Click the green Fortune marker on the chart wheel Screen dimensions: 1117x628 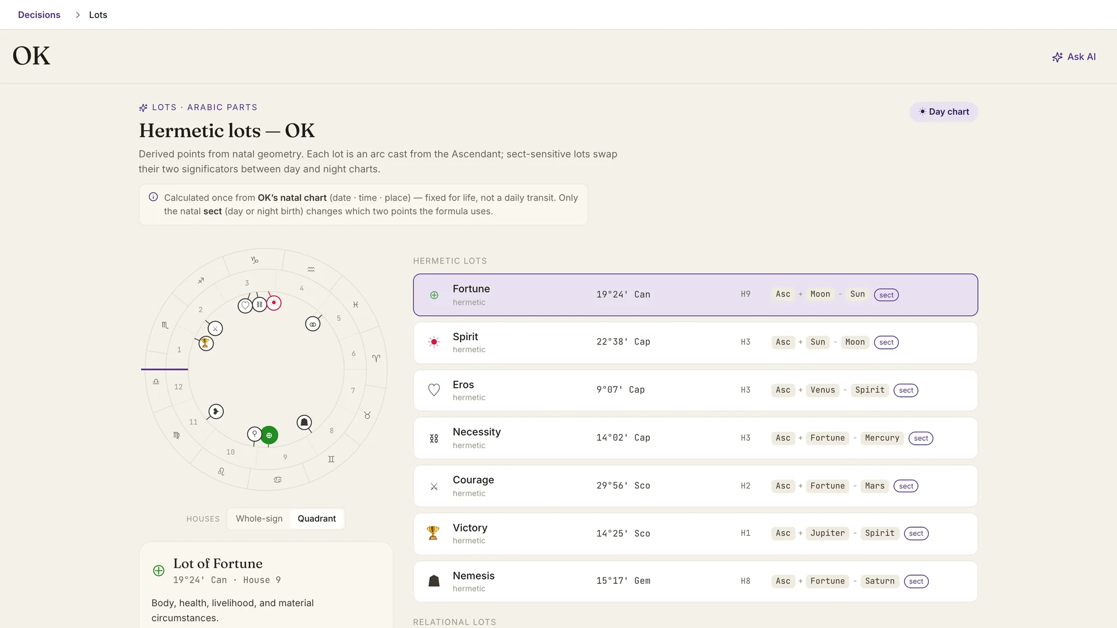[x=269, y=435]
